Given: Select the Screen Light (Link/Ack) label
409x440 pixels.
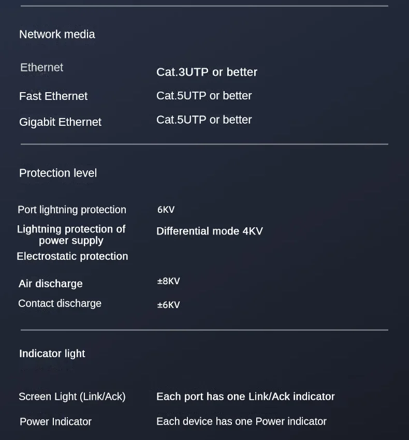Looking at the screenshot, I should coord(72,397).
